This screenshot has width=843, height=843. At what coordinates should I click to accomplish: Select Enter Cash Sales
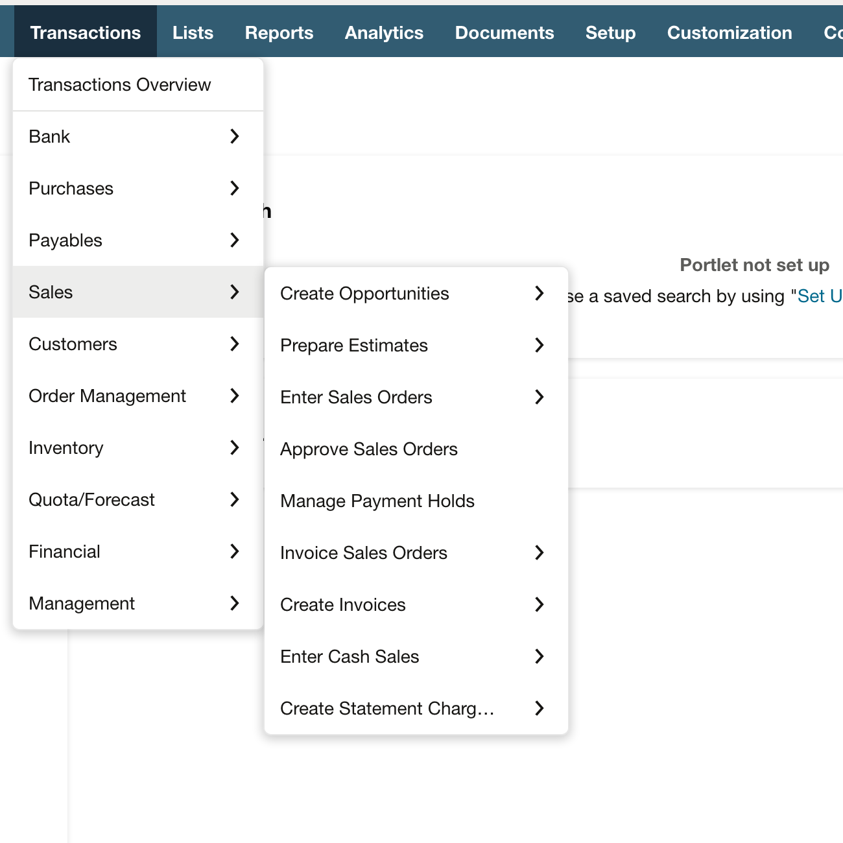(x=416, y=656)
